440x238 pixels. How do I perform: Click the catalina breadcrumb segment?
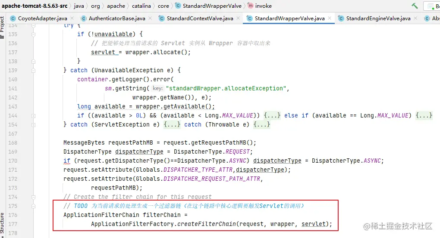[x=141, y=6]
